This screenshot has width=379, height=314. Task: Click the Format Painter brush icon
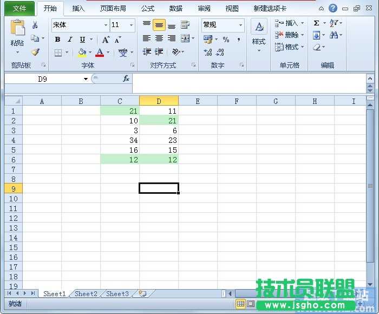pyautogui.click(x=35, y=53)
